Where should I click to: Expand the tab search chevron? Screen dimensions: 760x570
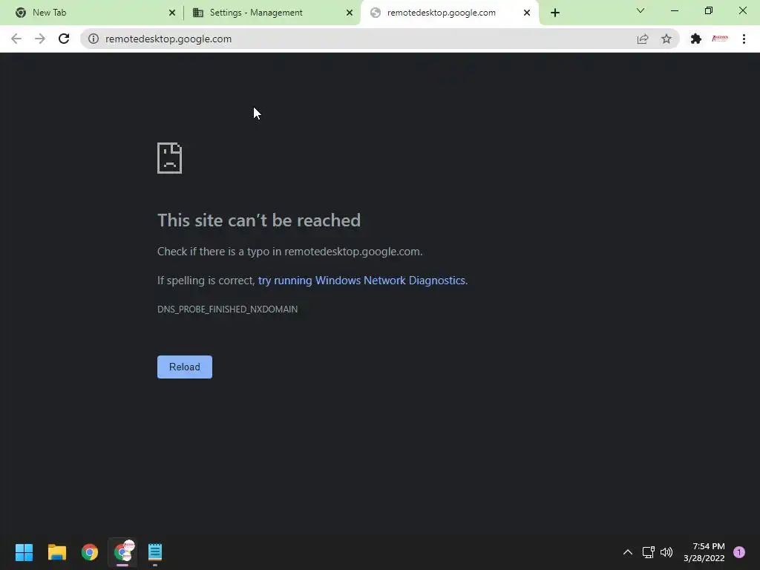click(x=641, y=10)
